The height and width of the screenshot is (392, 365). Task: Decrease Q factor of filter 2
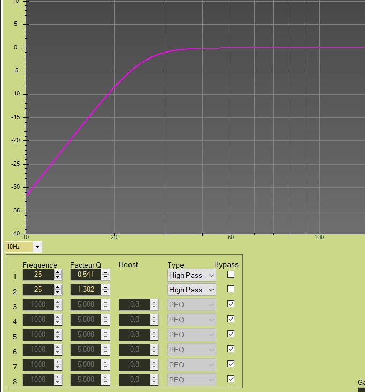click(x=105, y=292)
